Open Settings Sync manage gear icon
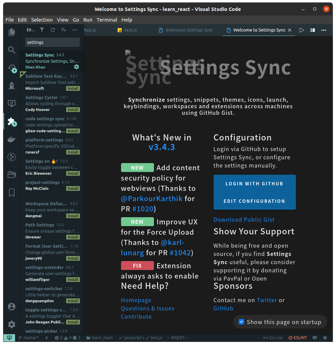Viewport: 336px width, 345px height. point(76,67)
